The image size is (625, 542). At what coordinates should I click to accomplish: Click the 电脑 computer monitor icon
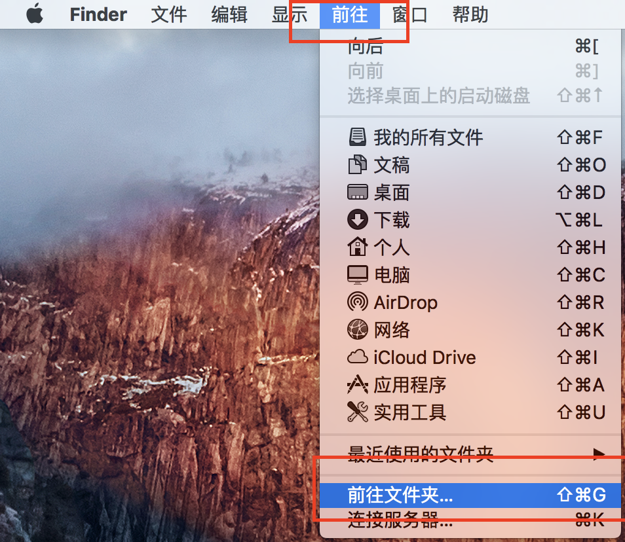coord(358,275)
